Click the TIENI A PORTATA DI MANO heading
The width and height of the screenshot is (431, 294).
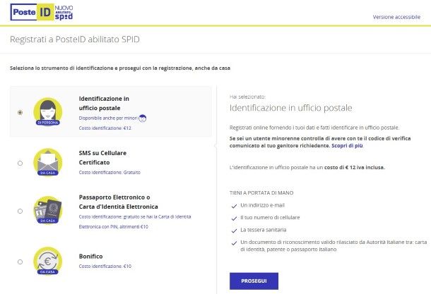click(261, 192)
